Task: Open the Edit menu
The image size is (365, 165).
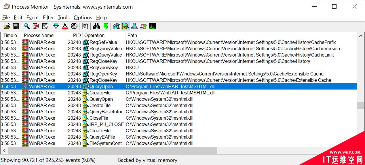Action: [x=18, y=18]
